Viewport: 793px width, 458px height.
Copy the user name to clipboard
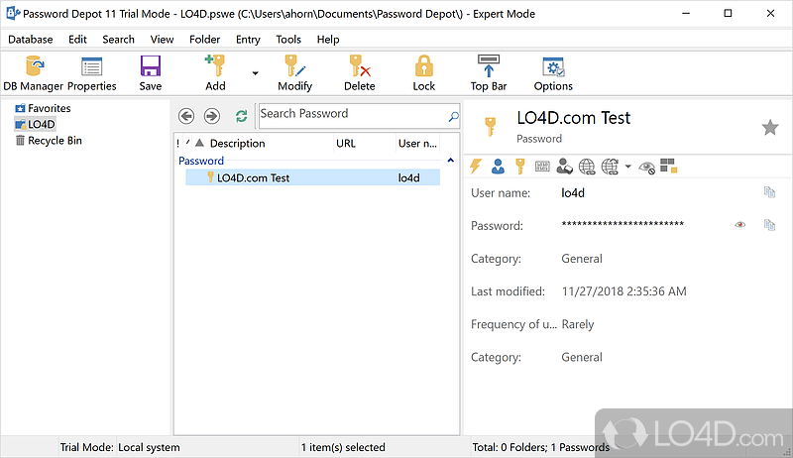click(769, 192)
